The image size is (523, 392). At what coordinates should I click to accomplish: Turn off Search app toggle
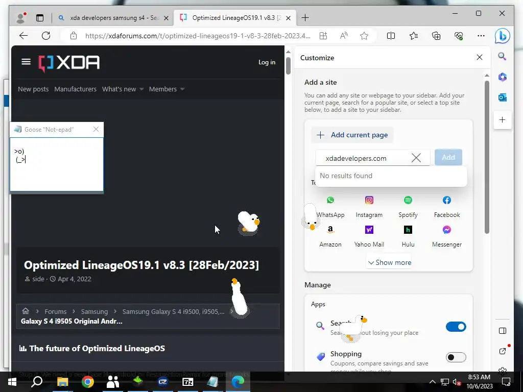[456, 327]
